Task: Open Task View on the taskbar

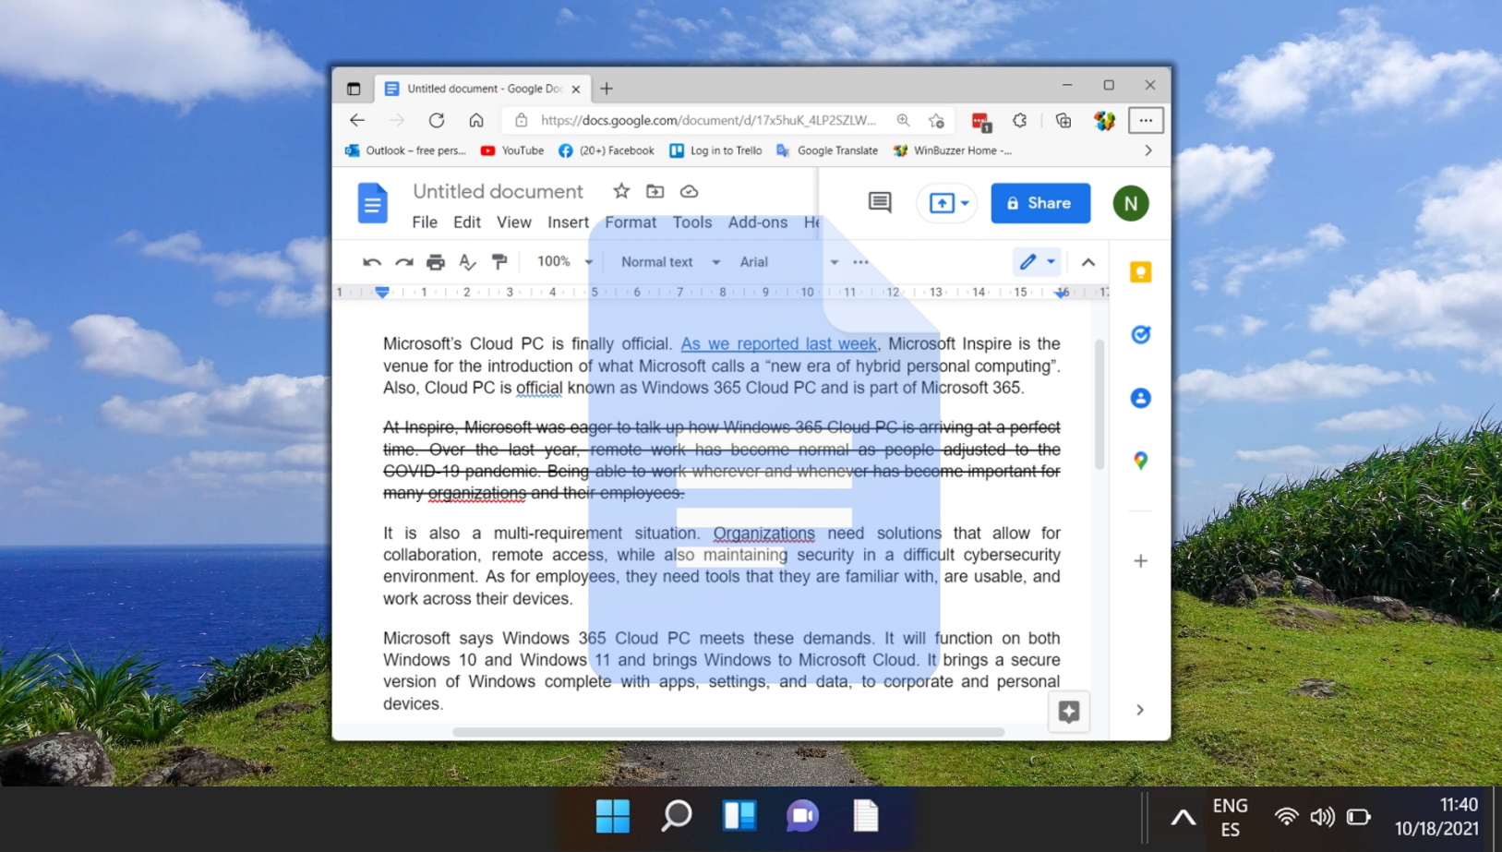Action: 739,816
